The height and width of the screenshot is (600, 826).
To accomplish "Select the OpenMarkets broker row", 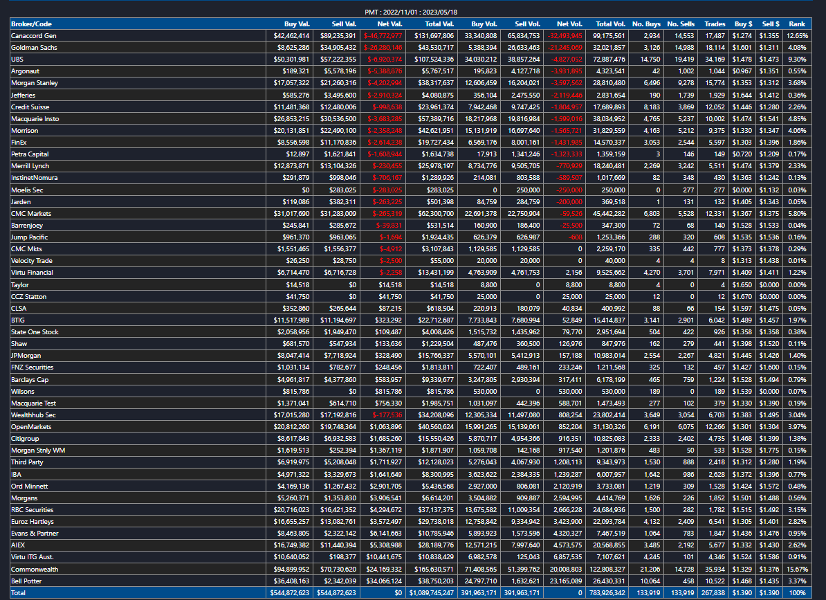I will click(411, 427).
